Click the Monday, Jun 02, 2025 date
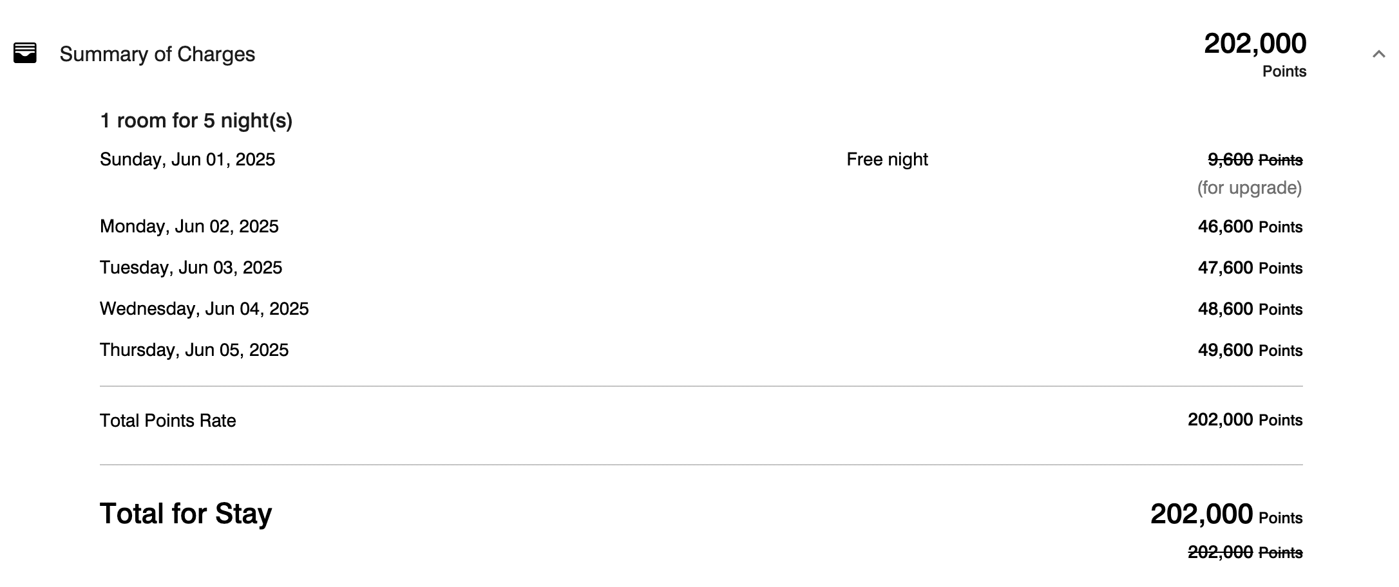The height and width of the screenshot is (587, 1399). tap(189, 227)
